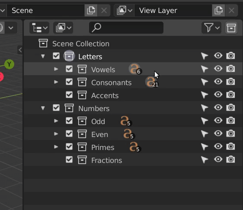Uncheck the Accents checkbox
243x210 pixels.
click(x=69, y=95)
